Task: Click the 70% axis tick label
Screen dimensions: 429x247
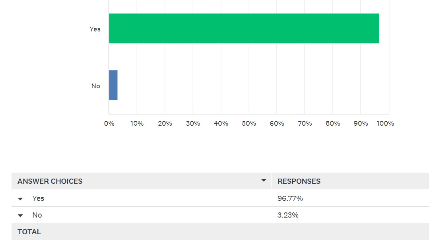Action: pyautogui.click(x=305, y=123)
